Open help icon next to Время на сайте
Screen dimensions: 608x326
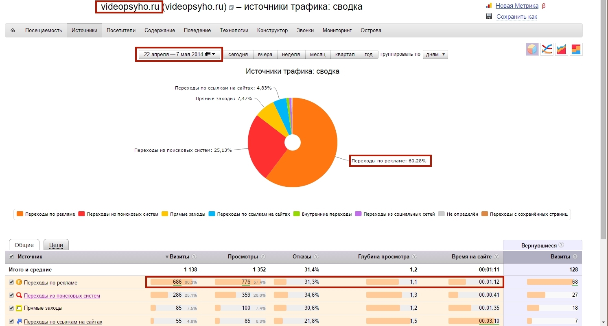tap(496, 257)
